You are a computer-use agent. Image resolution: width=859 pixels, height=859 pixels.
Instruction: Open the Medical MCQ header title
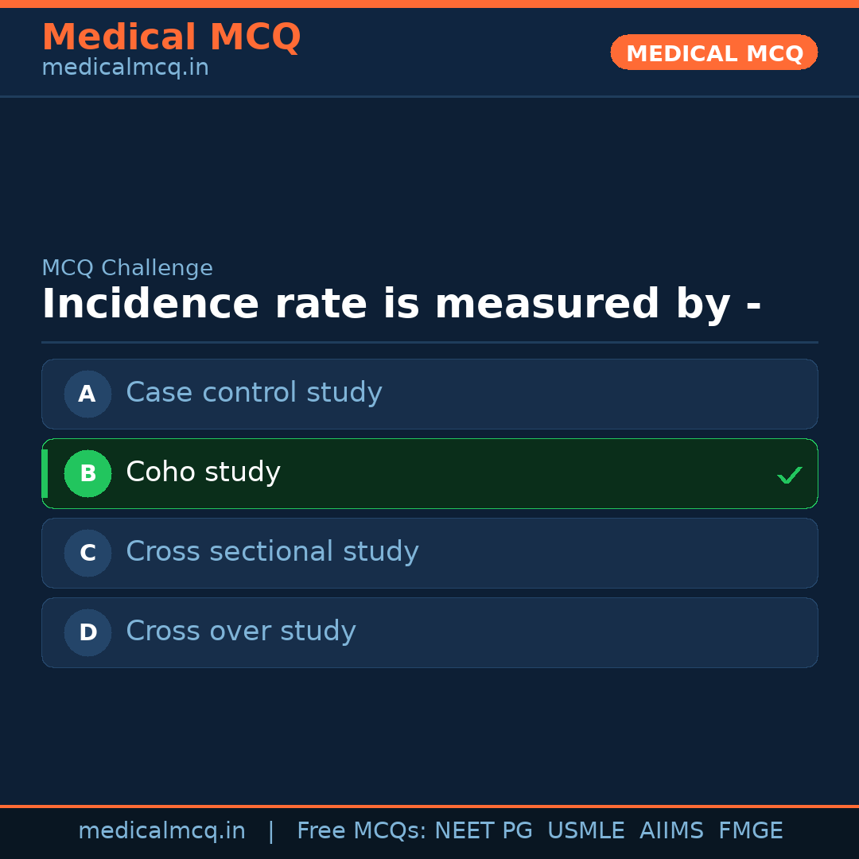[171, 37]
